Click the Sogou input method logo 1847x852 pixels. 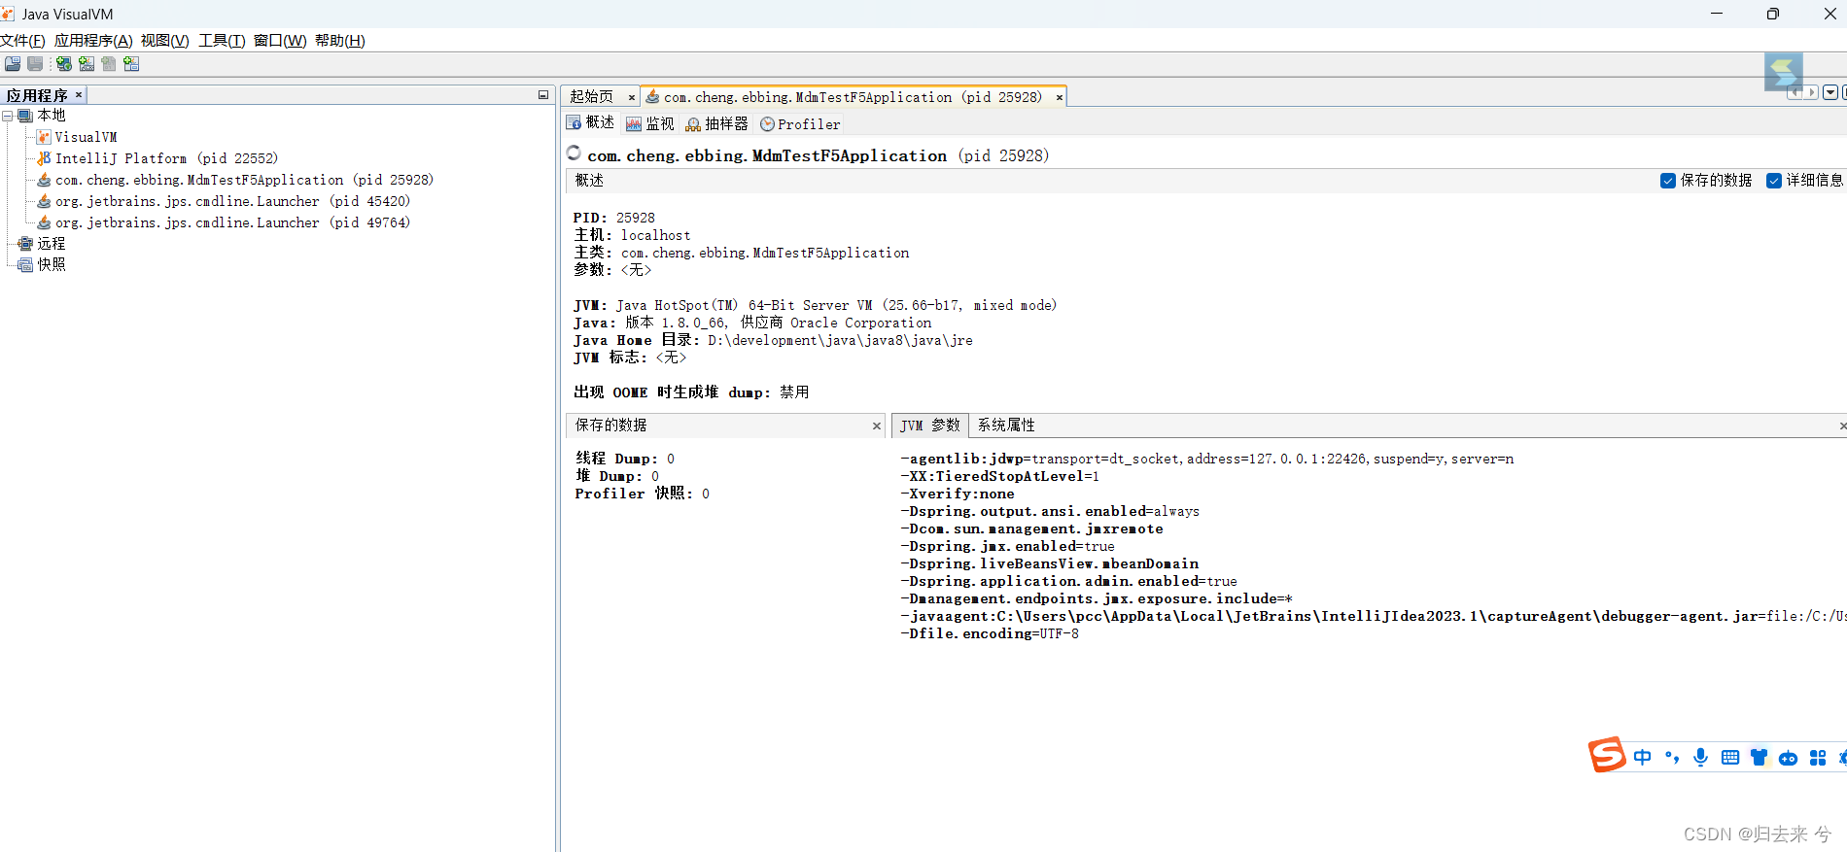(1607, 755)
